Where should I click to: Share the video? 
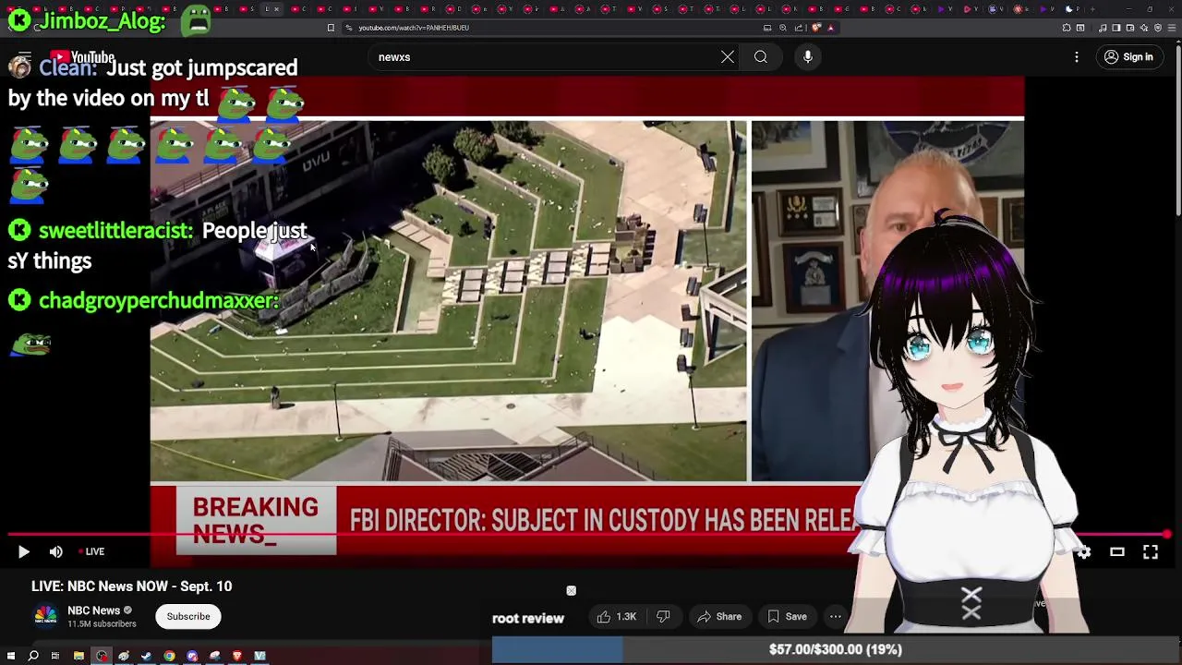(720, 616)
